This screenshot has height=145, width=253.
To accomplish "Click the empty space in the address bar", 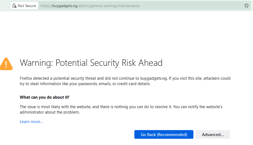I will 190,6.
